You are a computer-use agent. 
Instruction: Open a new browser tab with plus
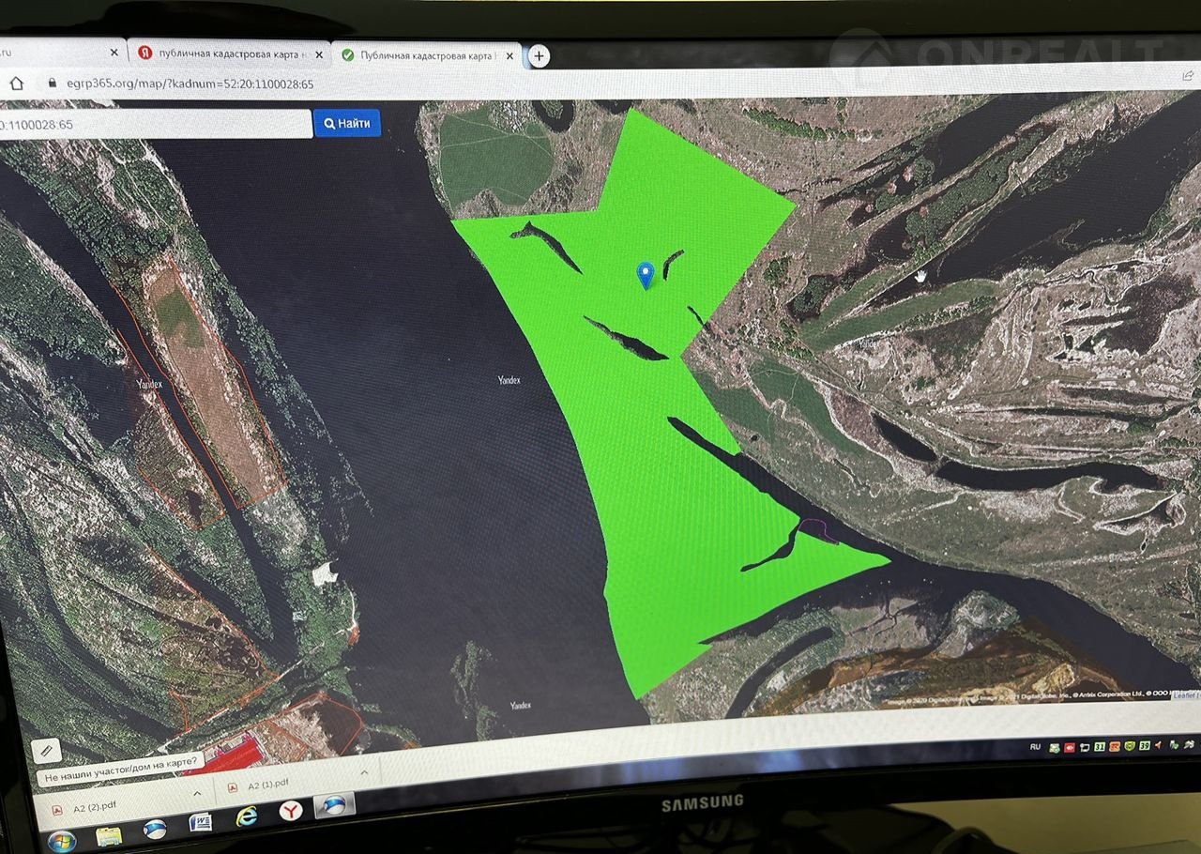[539, 56]
